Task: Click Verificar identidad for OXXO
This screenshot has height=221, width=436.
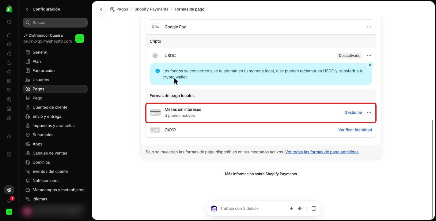Action: click(355, 130)
